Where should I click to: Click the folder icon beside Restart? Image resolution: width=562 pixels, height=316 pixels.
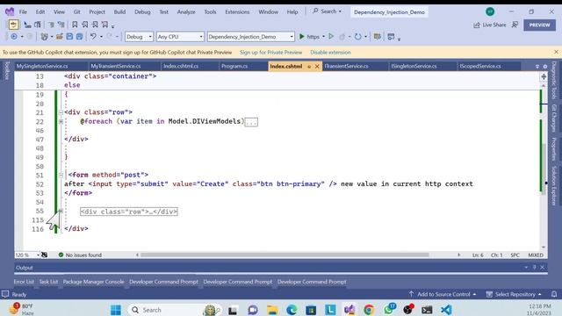pyautogui.click(x=377, y=37)
